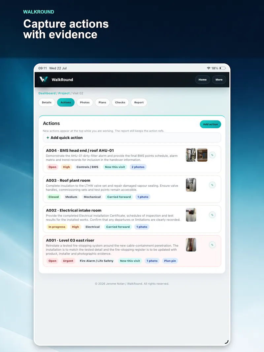Click the Urgent priority tag
The width and height of the screenshot is (264, 352).
(68, 261)
